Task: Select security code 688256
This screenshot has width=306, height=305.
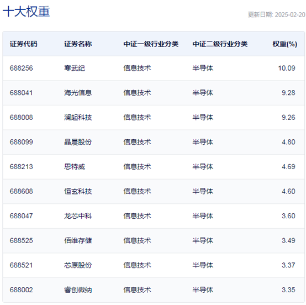Action: (22, 68)
